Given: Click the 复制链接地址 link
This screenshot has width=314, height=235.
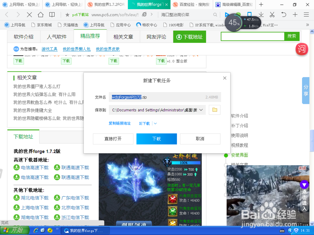Looking at the screenshot, I should click(120, 123).
